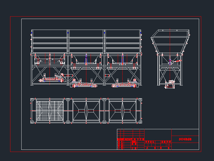Select the date cell in title block bottom row
The image size is (214, 161).
134,148
